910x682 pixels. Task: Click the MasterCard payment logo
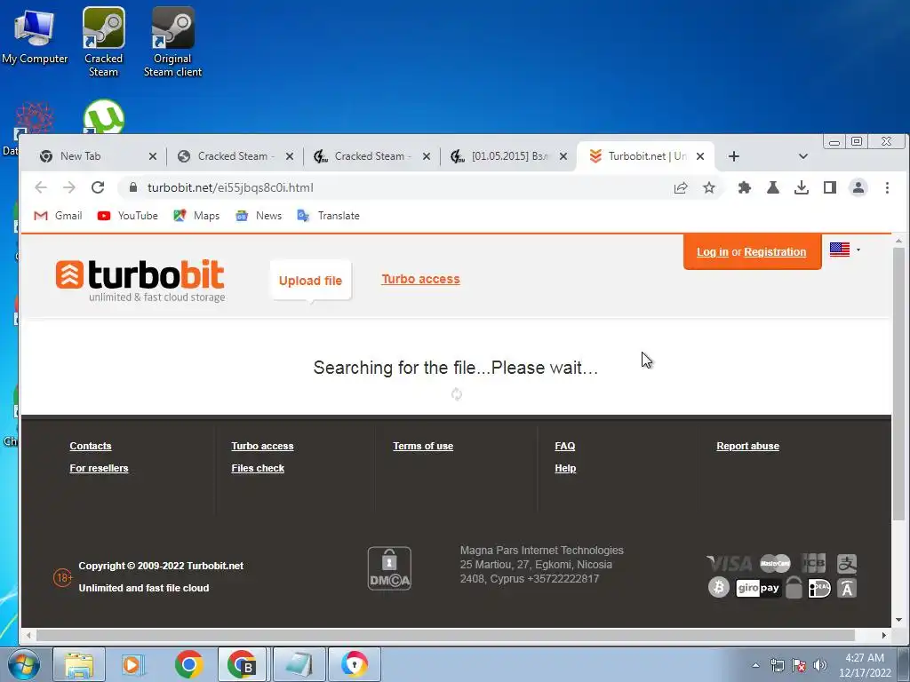pos(775,563)
